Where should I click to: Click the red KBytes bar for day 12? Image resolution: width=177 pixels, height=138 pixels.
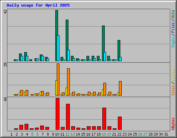pyautogui.click(x=68, y=117)
